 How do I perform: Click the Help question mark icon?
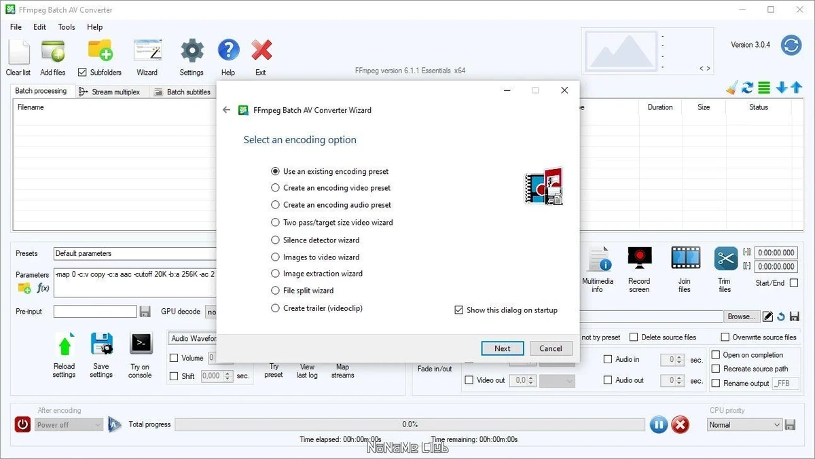[228, 51]
